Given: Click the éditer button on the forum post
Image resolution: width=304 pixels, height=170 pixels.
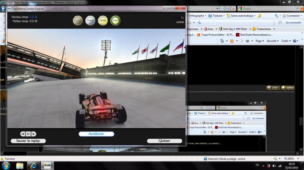Looking at the screenshot, I should (288, 88).
